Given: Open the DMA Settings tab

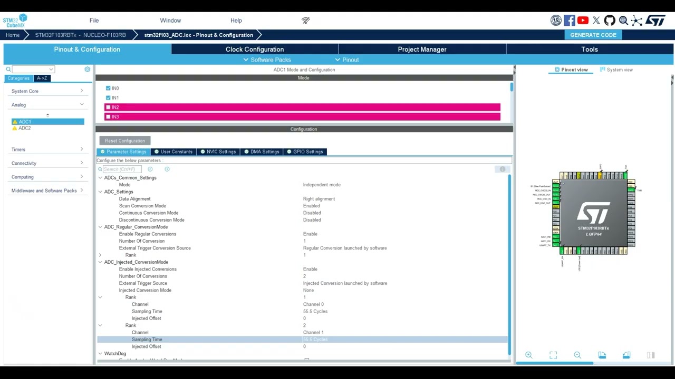Looking at the screenshot, I should (x=262, y=152).
